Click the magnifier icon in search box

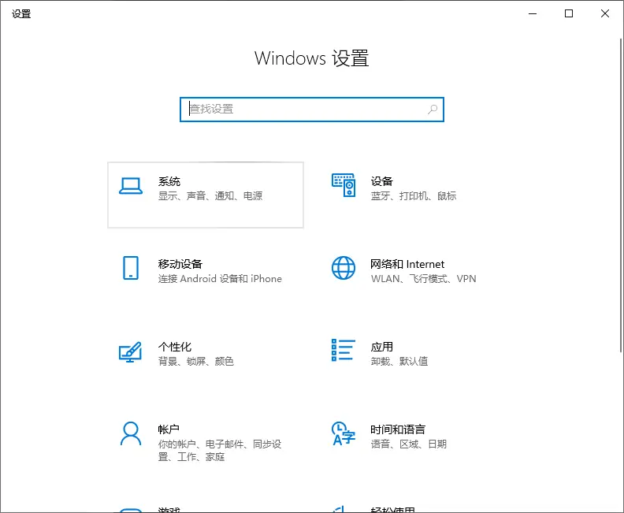433,110
